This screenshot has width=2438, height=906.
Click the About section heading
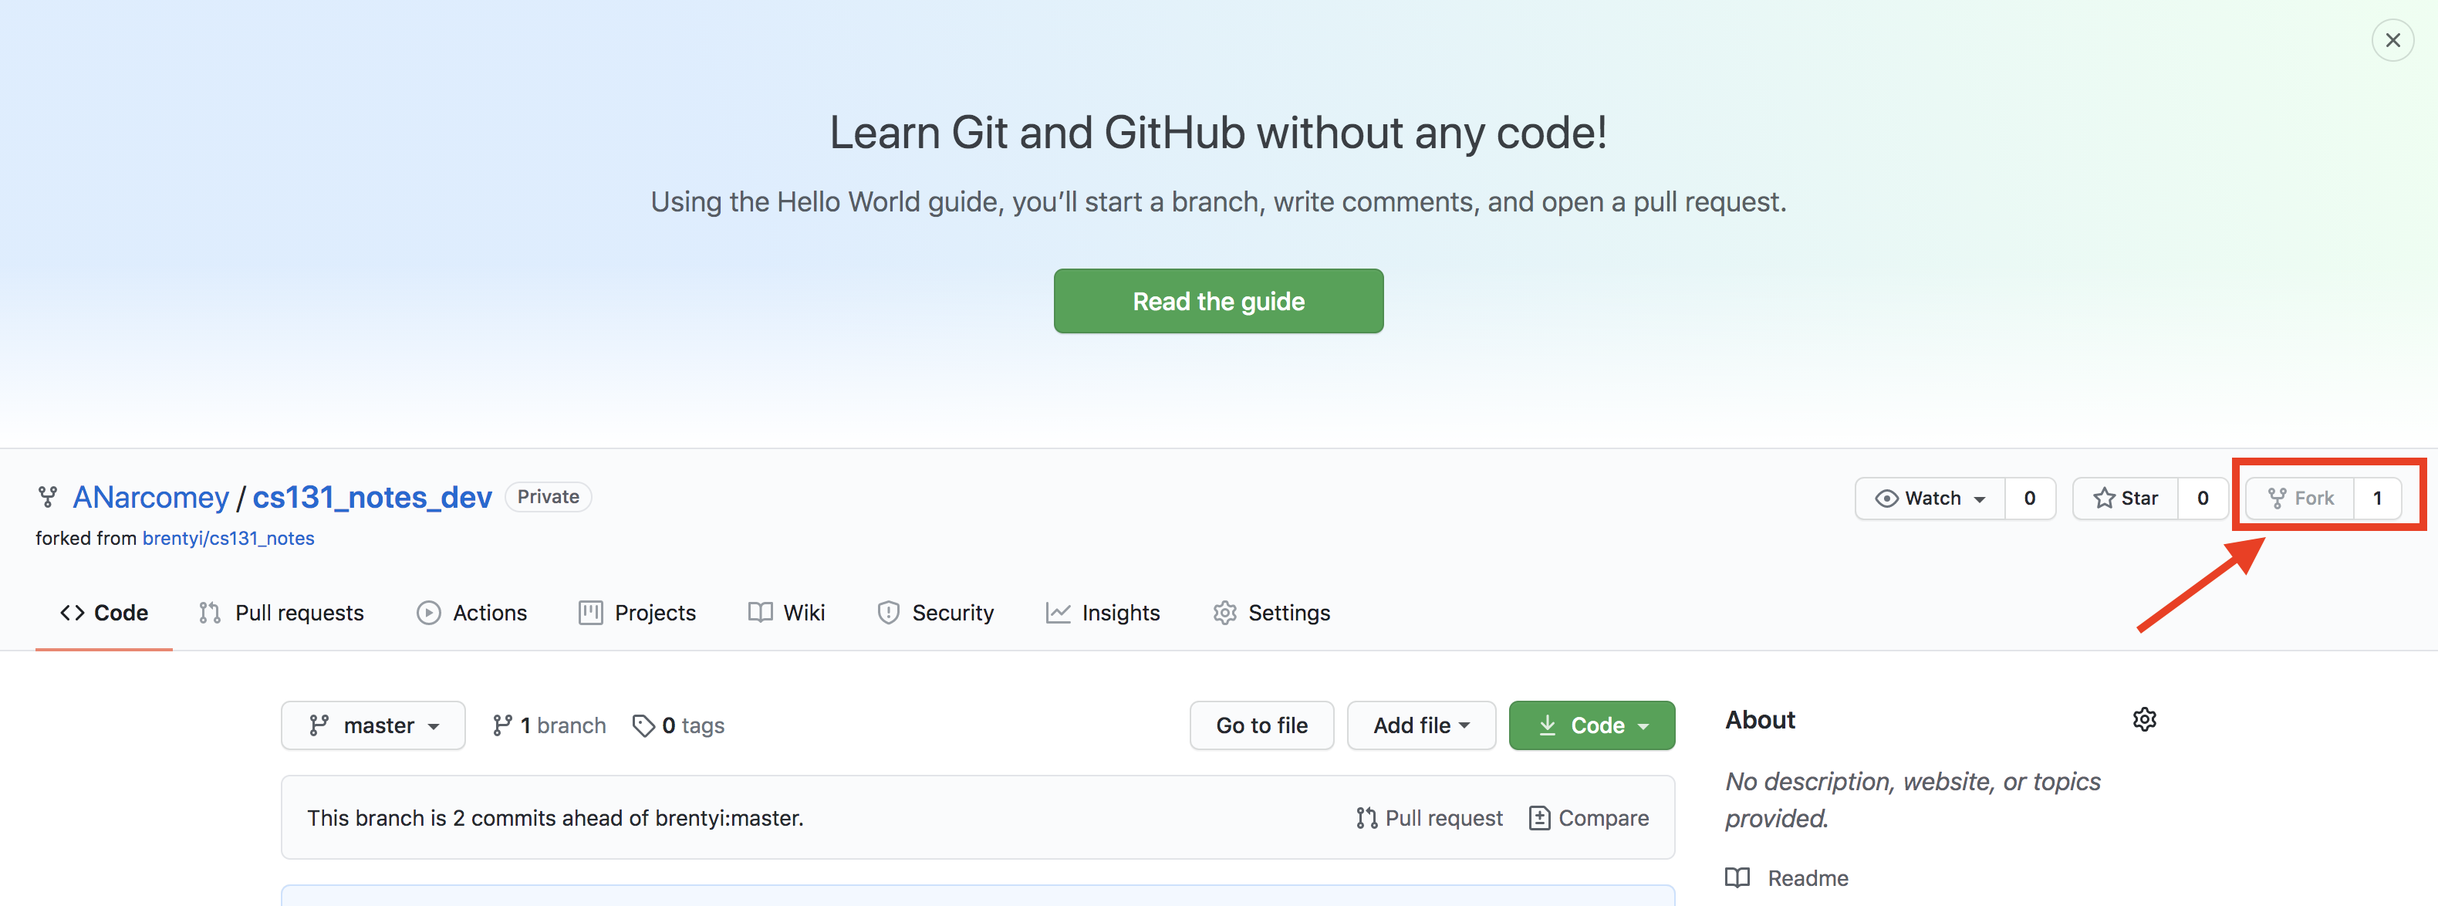point(1759,719)
